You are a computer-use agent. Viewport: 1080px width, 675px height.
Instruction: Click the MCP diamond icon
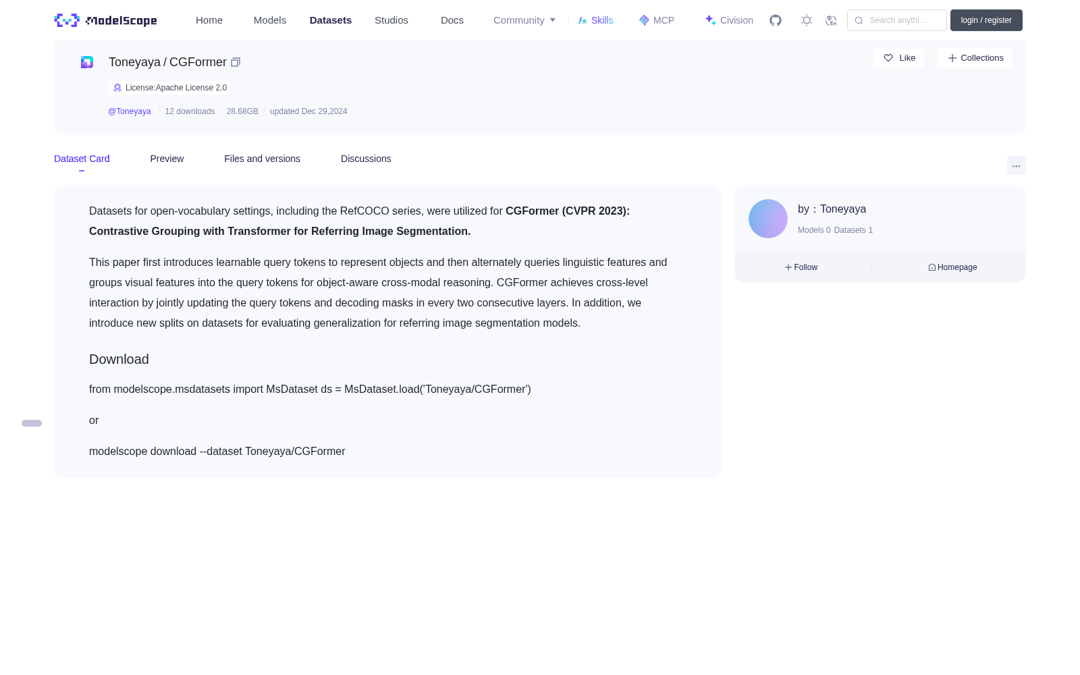click(644, 20)
